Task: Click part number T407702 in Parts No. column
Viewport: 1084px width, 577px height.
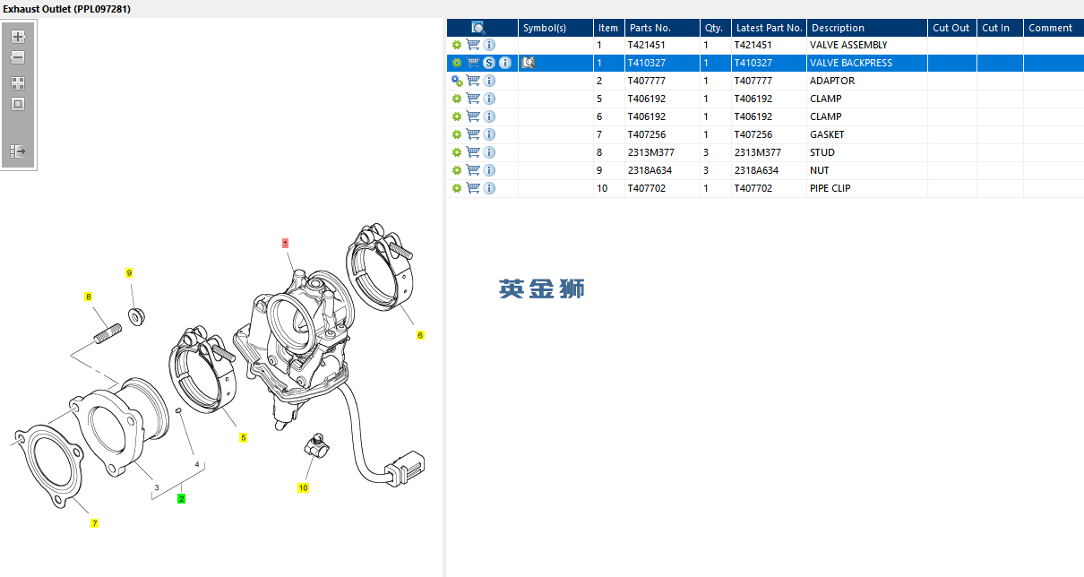Action: click(647, 188)
